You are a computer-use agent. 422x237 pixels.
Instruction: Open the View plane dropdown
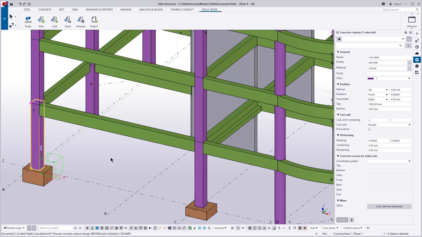(330, 228)
